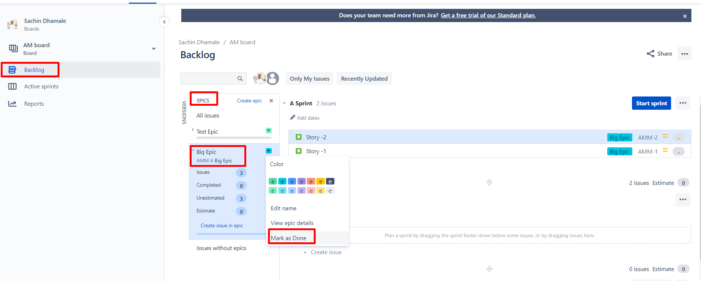Go to AM board breadcrumb

click(243, 42)
